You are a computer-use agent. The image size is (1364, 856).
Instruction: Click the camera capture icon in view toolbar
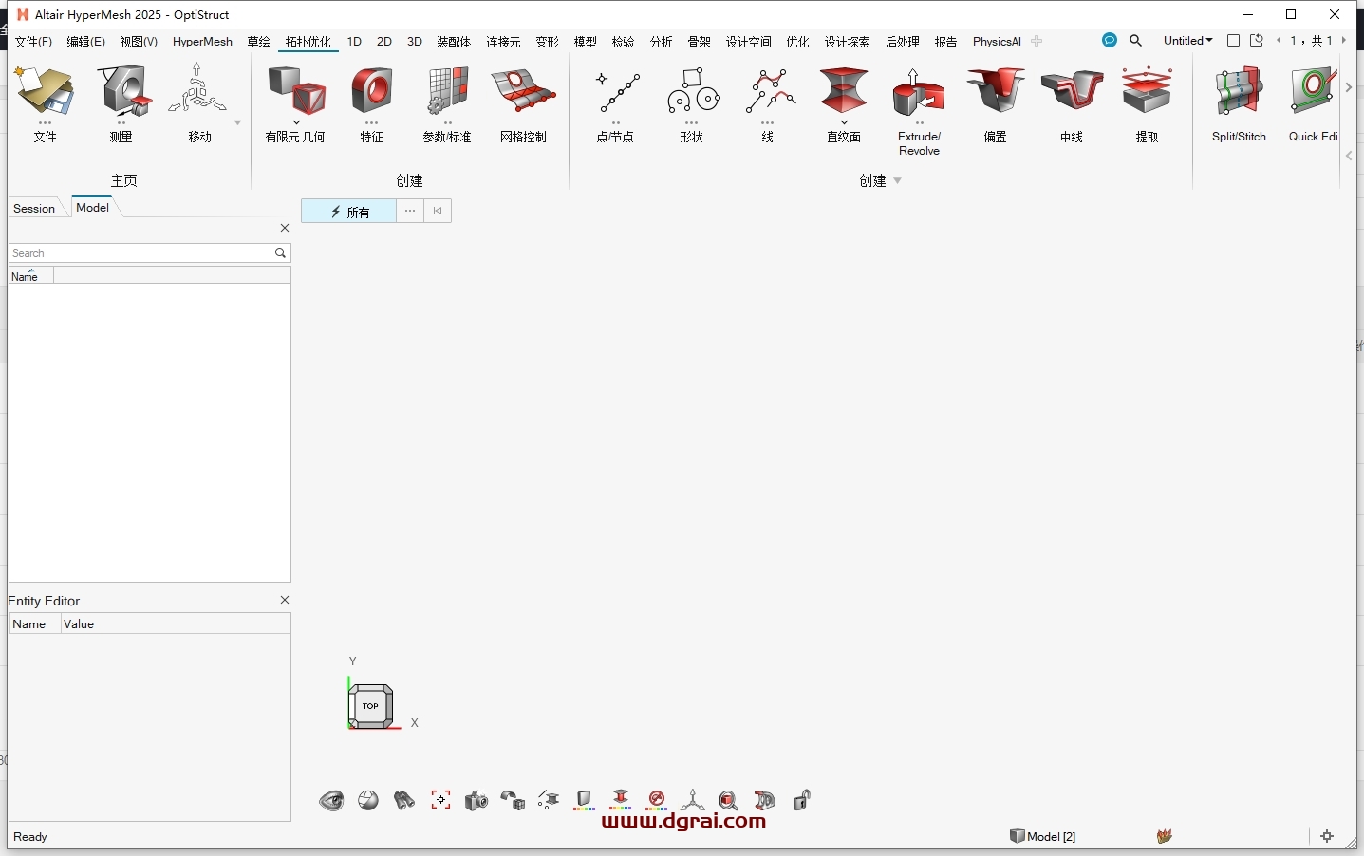click(x=476, y=801)
